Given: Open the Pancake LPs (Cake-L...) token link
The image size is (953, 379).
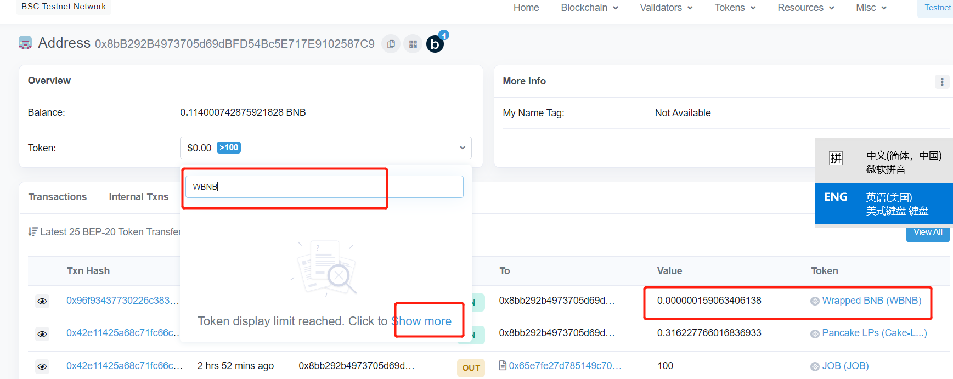Looking at the screenshot, I should [875, 333].
